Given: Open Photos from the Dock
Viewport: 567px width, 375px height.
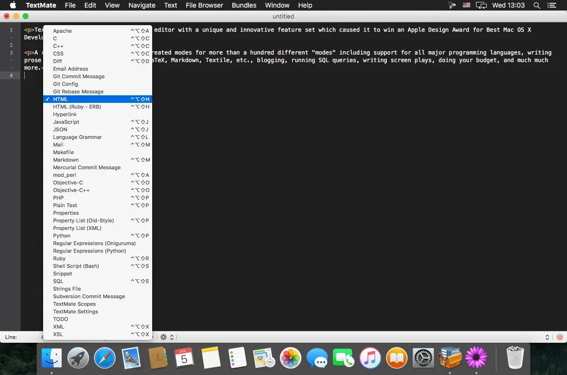Looking at the screenshot, I should [x=290, y=357].
